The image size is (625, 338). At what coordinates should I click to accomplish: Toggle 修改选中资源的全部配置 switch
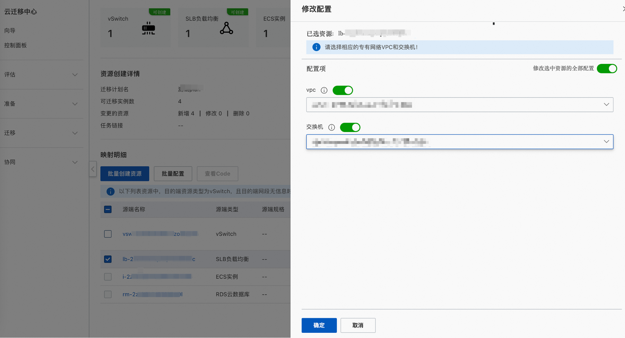(x=607, y=68)
